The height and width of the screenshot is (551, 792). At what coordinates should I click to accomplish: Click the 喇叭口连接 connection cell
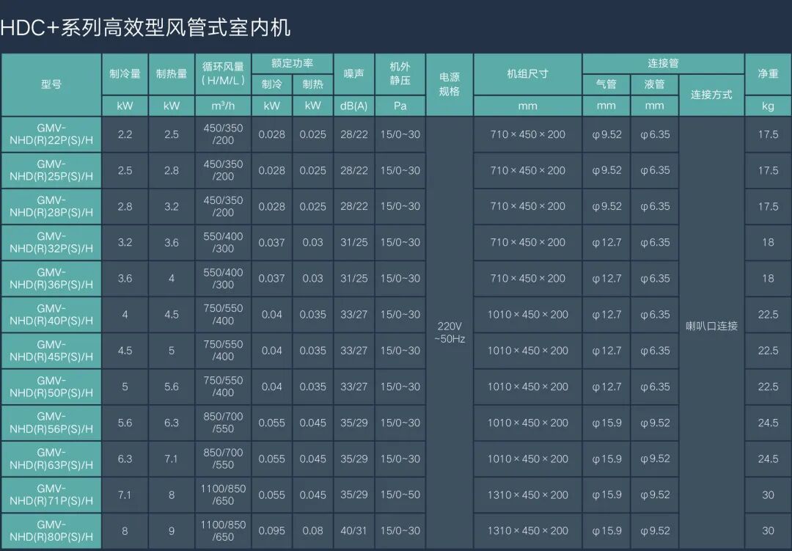click(x=711, y=326)
